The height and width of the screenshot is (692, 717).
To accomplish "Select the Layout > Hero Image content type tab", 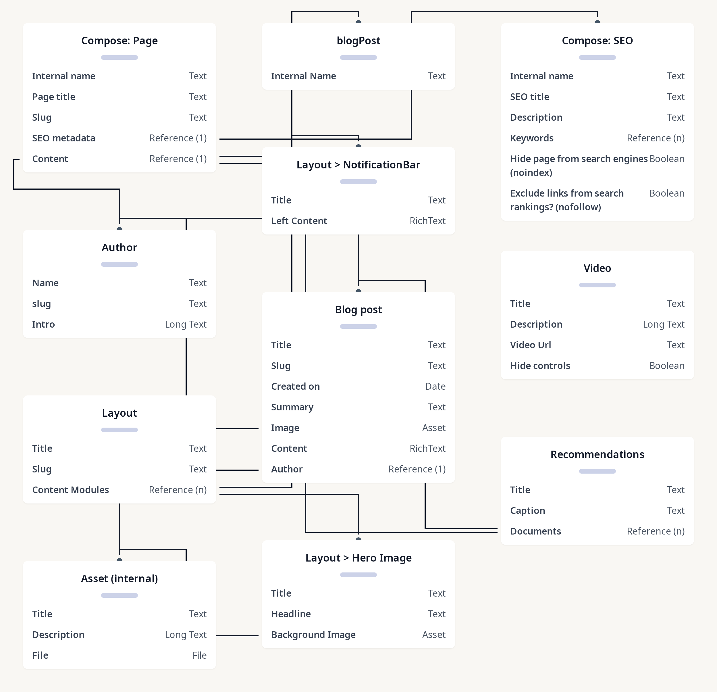I will (x=358, y=558).
